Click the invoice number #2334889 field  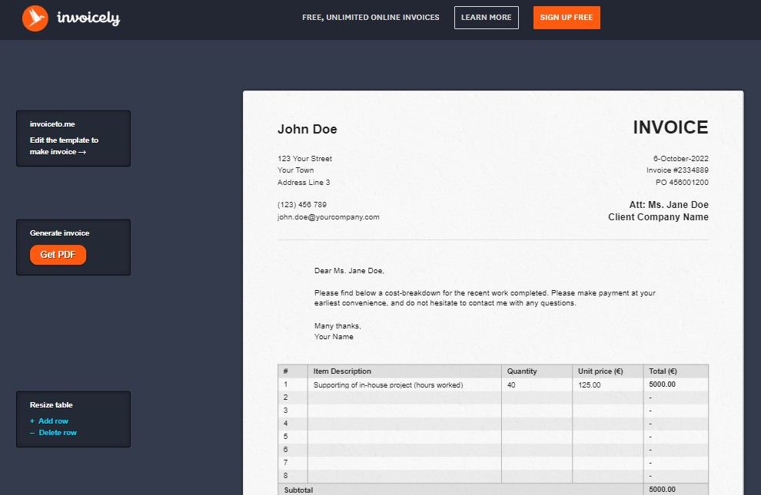[680, 170]
